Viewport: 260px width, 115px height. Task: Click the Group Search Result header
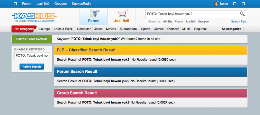tap(151, 93)
